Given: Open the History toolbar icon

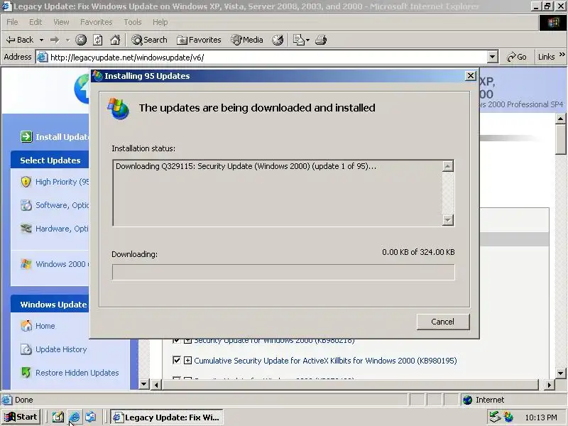Looking at the screenshot, I should pyautogui.click(x=278, y=40).
